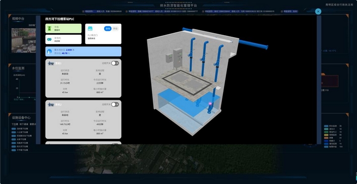Click the PLC mode icon
357x184 pixels.
[90, 28]
